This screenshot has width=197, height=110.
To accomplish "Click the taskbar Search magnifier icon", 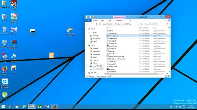I will click(10, 107).
